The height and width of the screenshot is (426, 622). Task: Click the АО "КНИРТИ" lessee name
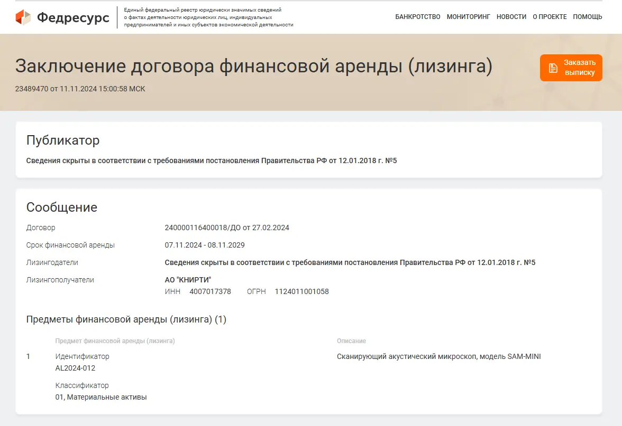tap(188, 280)
